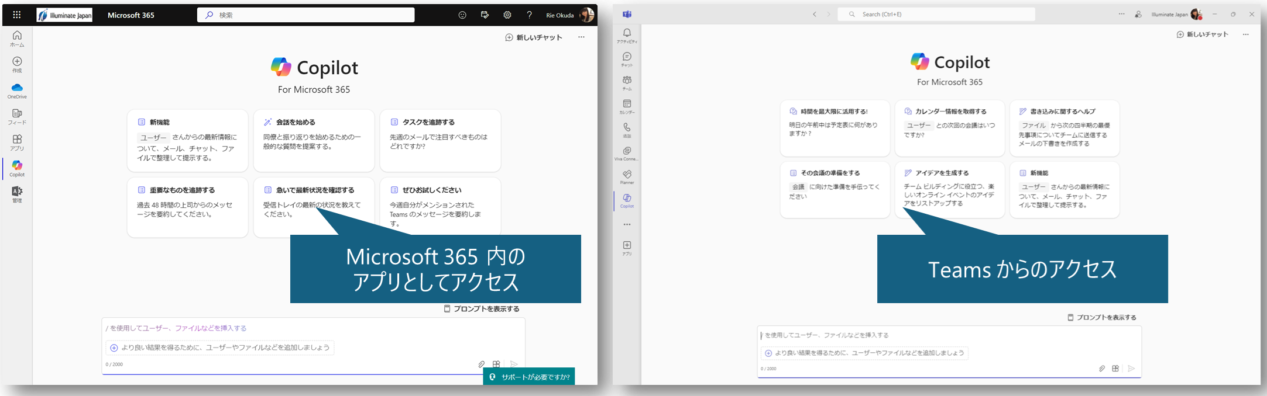Add users or files chip in Microsoft 365 prompt
Screen dimensions: 1267x396
click(x=220, y=348)
